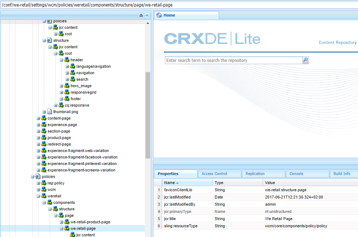Expand the experience-page node
This screenshot has height=237, width=358.
click(x=38, y=125)
